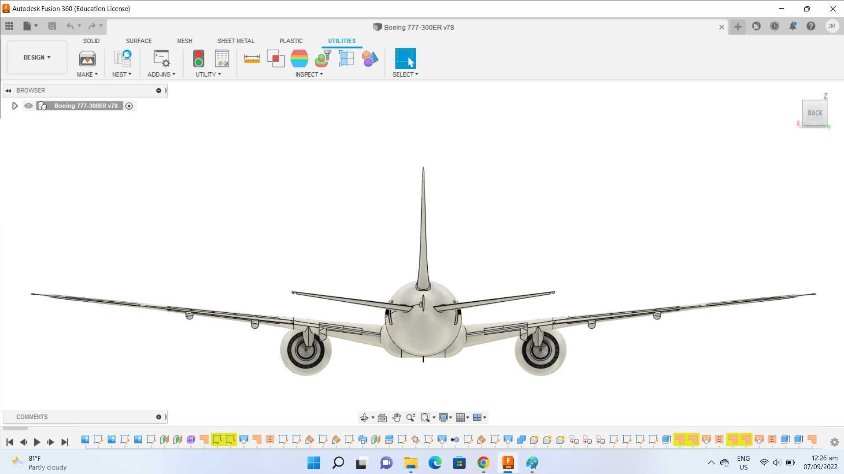Click the Component Color Cycling icon
The width and height of the screenshot is (844, 474).
point(370,59)
